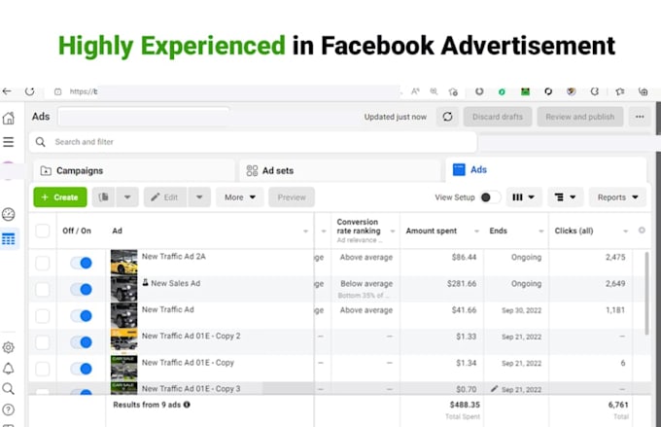Screen dimensions: 661x427
Task: Click the duplicate ad icon button
Action: click(104, 197)
